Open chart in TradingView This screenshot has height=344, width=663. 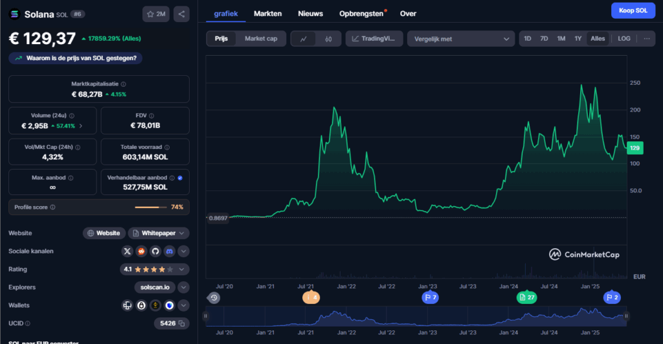click(x=374, y=38)
